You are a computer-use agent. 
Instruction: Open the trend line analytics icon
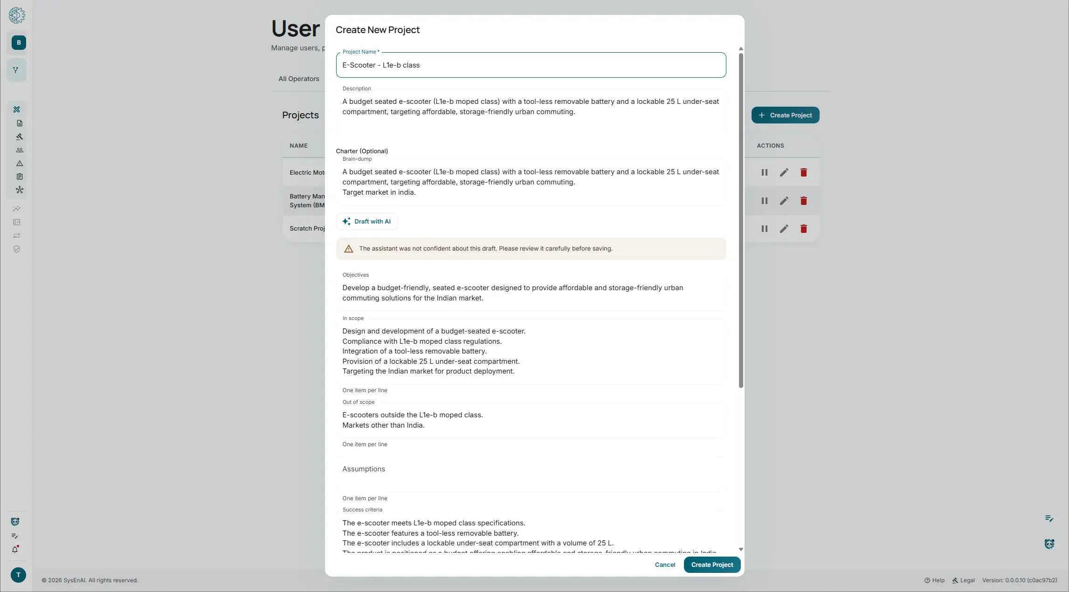pos(17,209)
